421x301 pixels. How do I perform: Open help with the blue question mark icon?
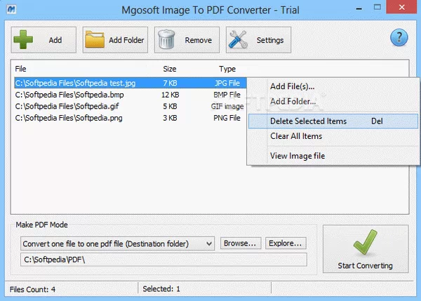tap(399, 38)
